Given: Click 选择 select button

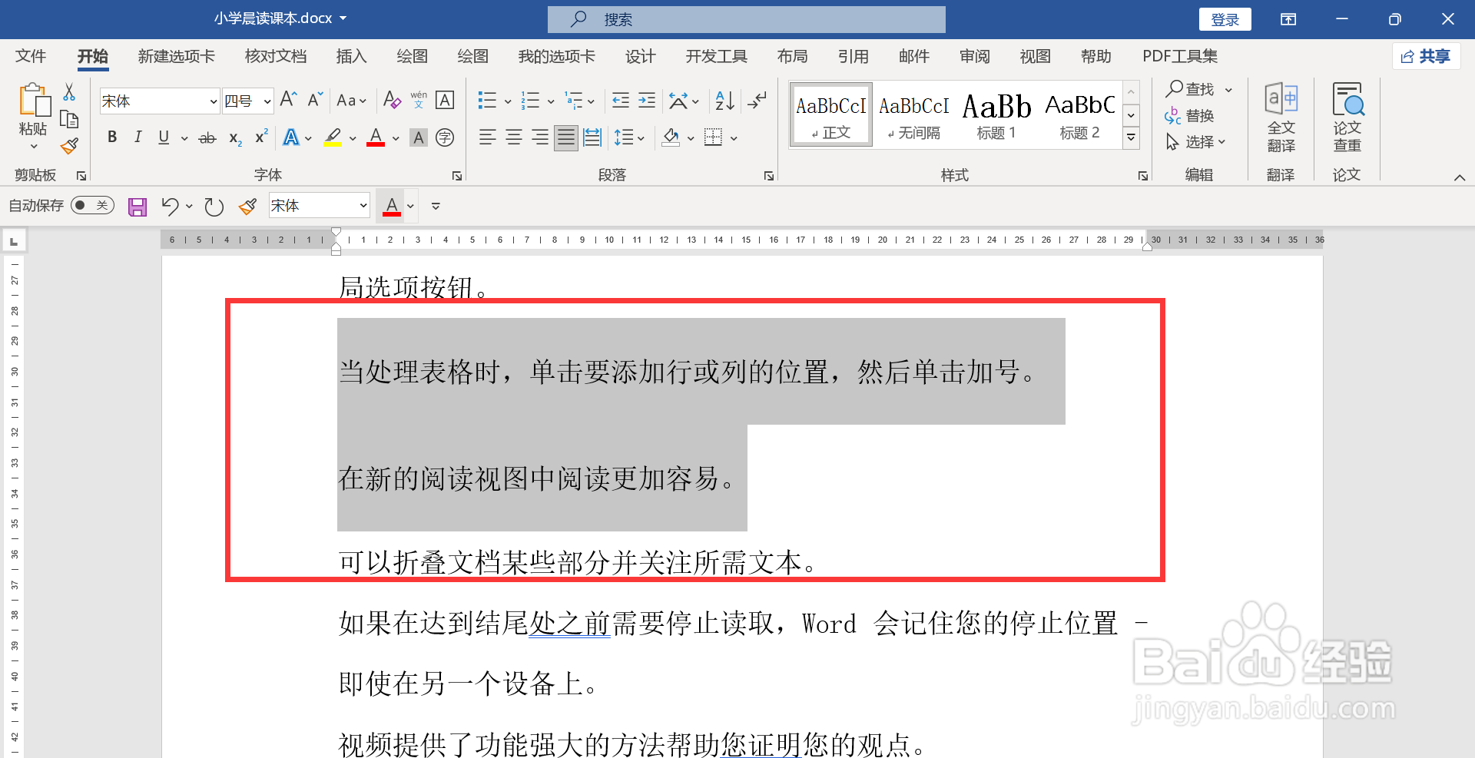Looking at the screenshot, I should [x=1195, y=142].
